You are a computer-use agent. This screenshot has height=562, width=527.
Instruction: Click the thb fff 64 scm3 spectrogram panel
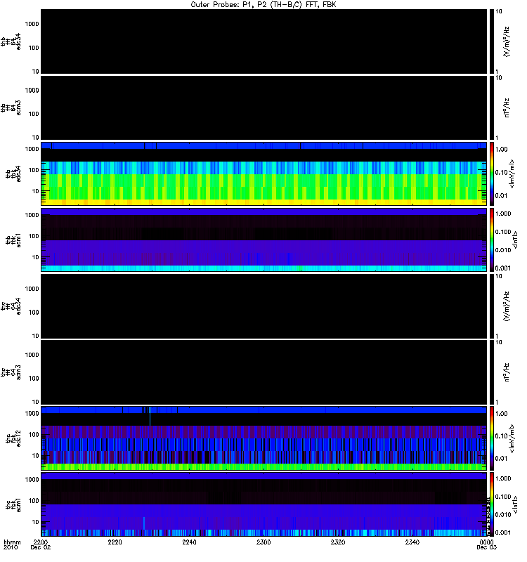point(263,107)
